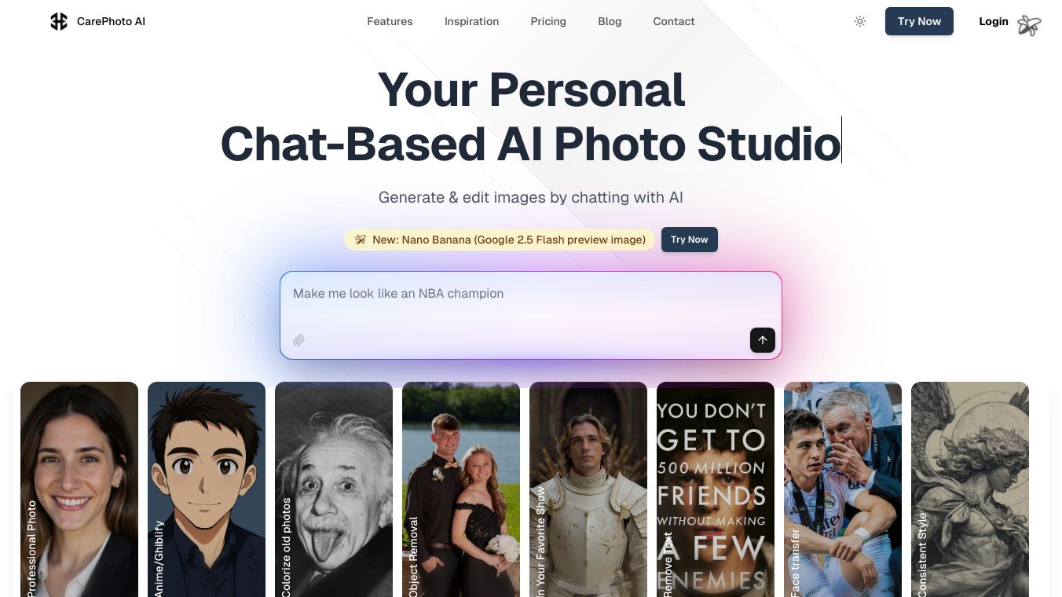Screen dimensions: 1062x597
Task: Select the Professional Photo example card
Action: pos(79,489)
